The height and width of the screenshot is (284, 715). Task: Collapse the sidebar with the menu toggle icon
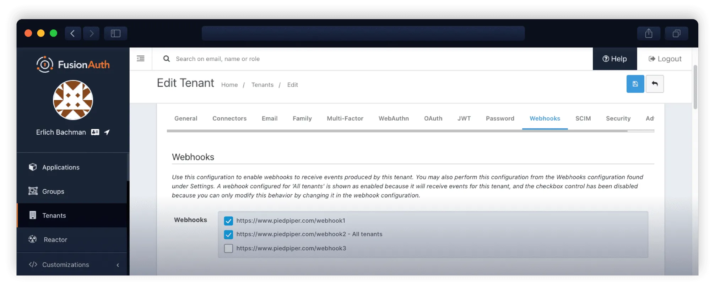[141, 59]
